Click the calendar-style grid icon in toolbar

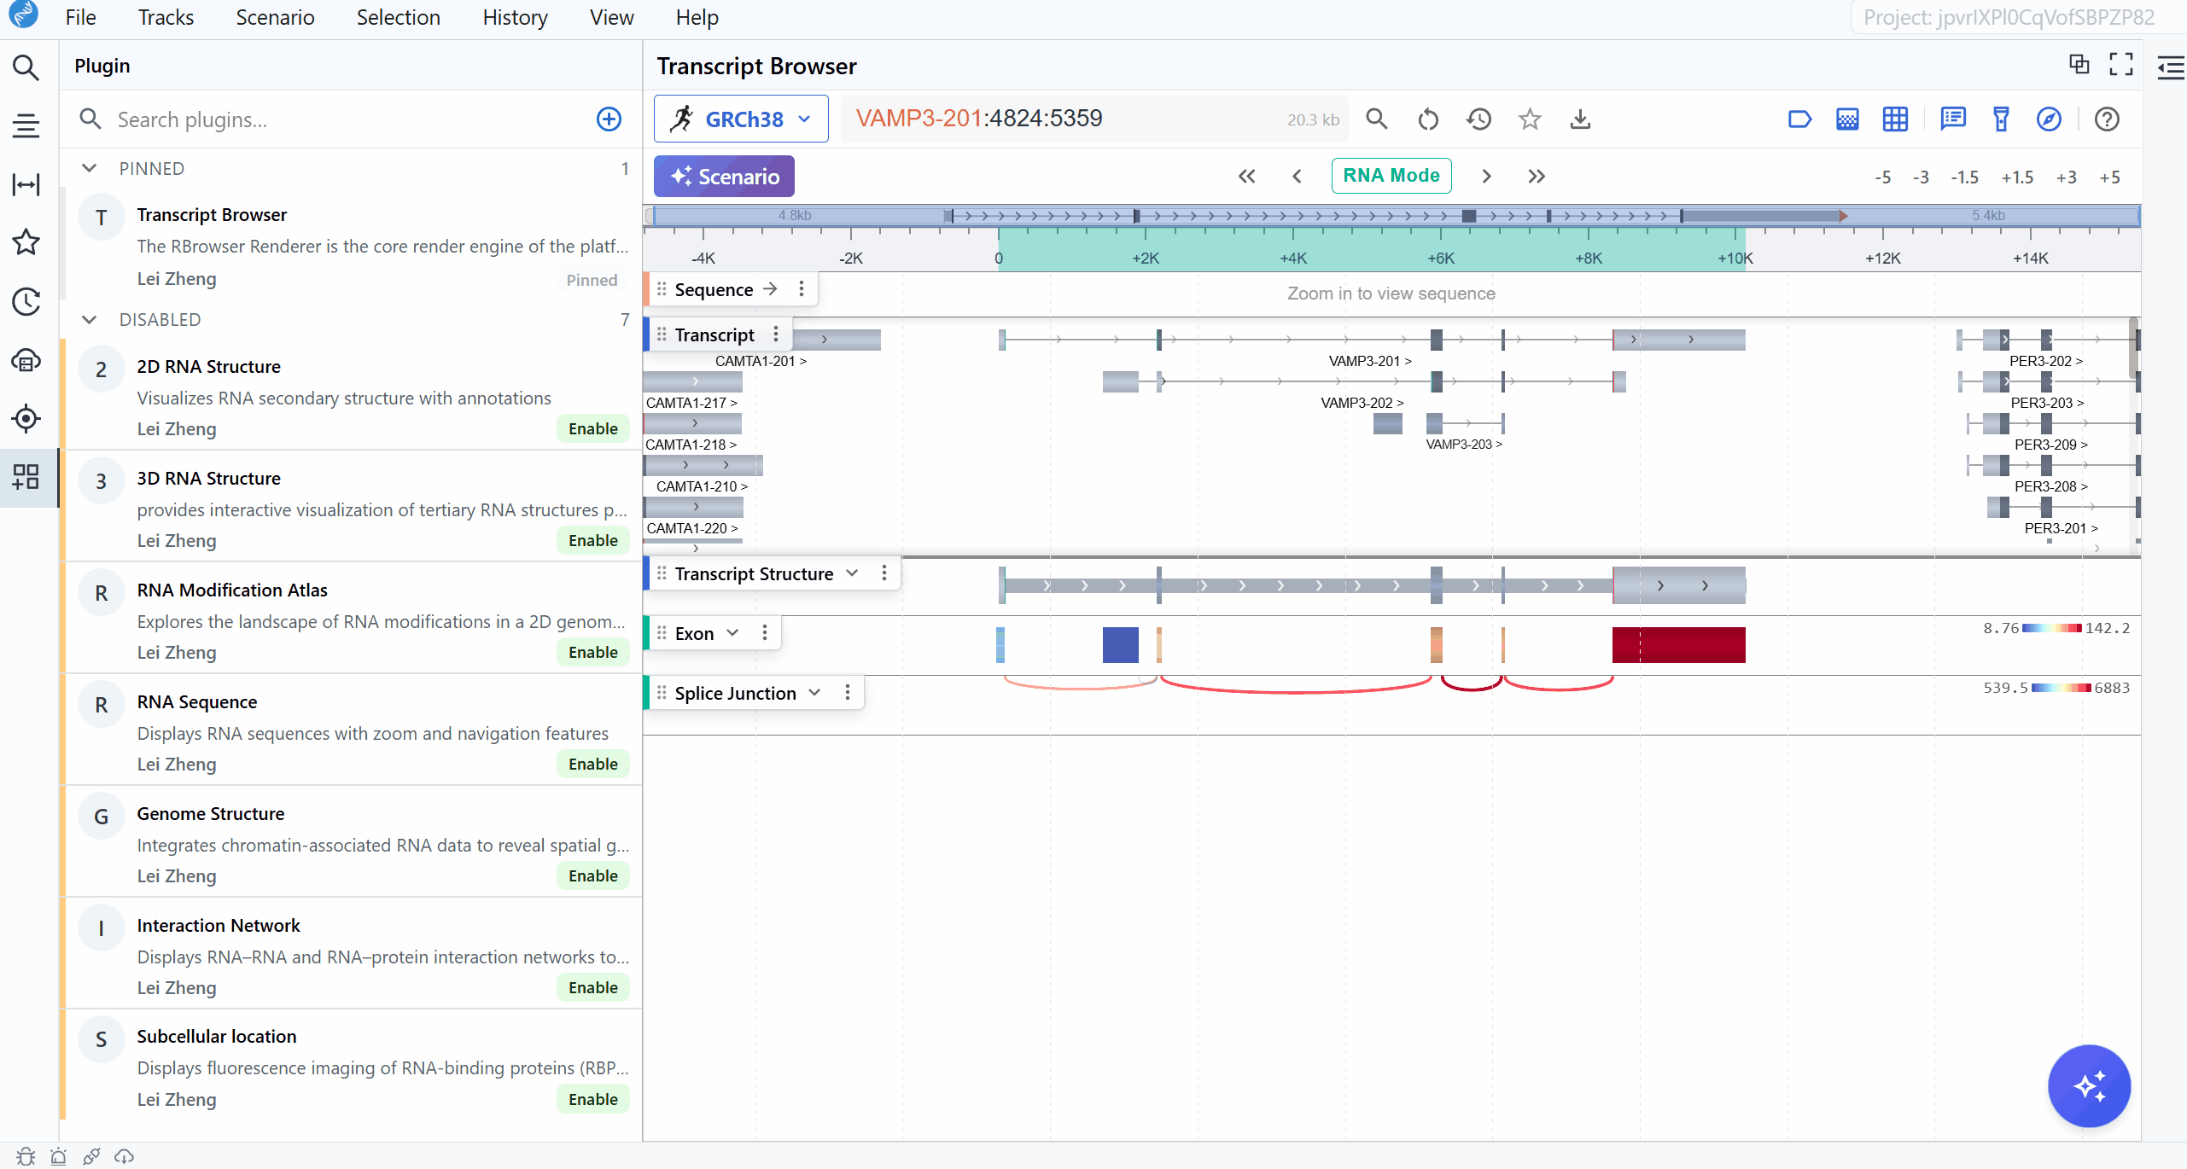(1847, 119)
